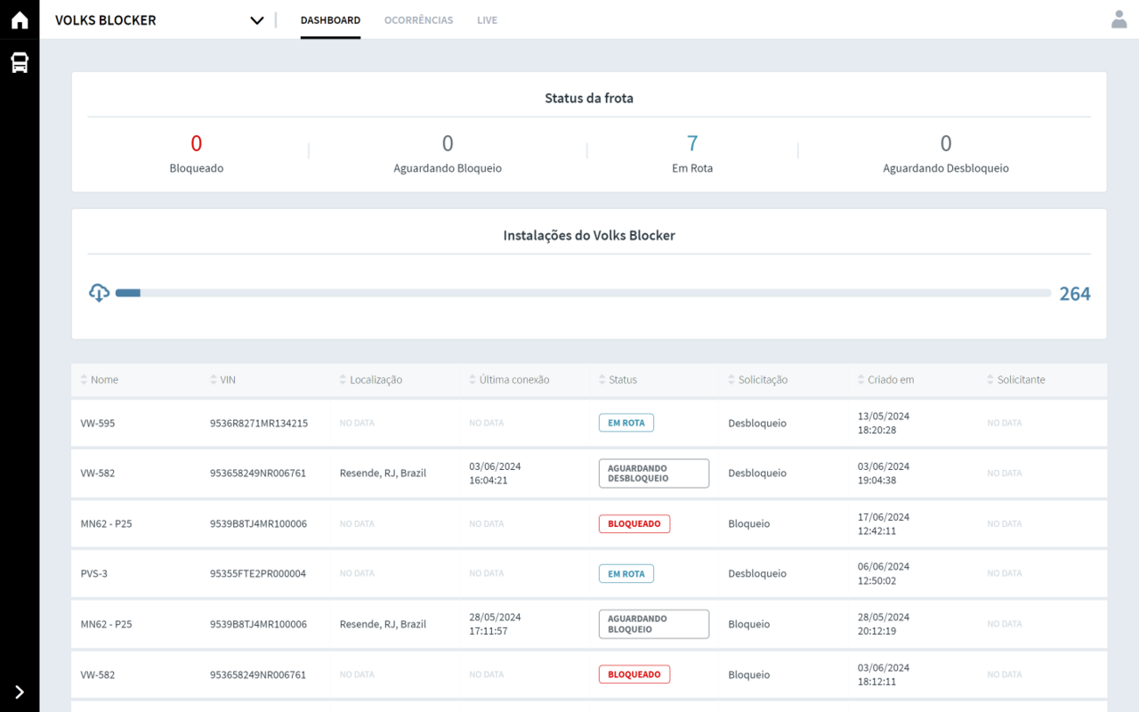
Task: Sort table by Status column
Action: 618,380
